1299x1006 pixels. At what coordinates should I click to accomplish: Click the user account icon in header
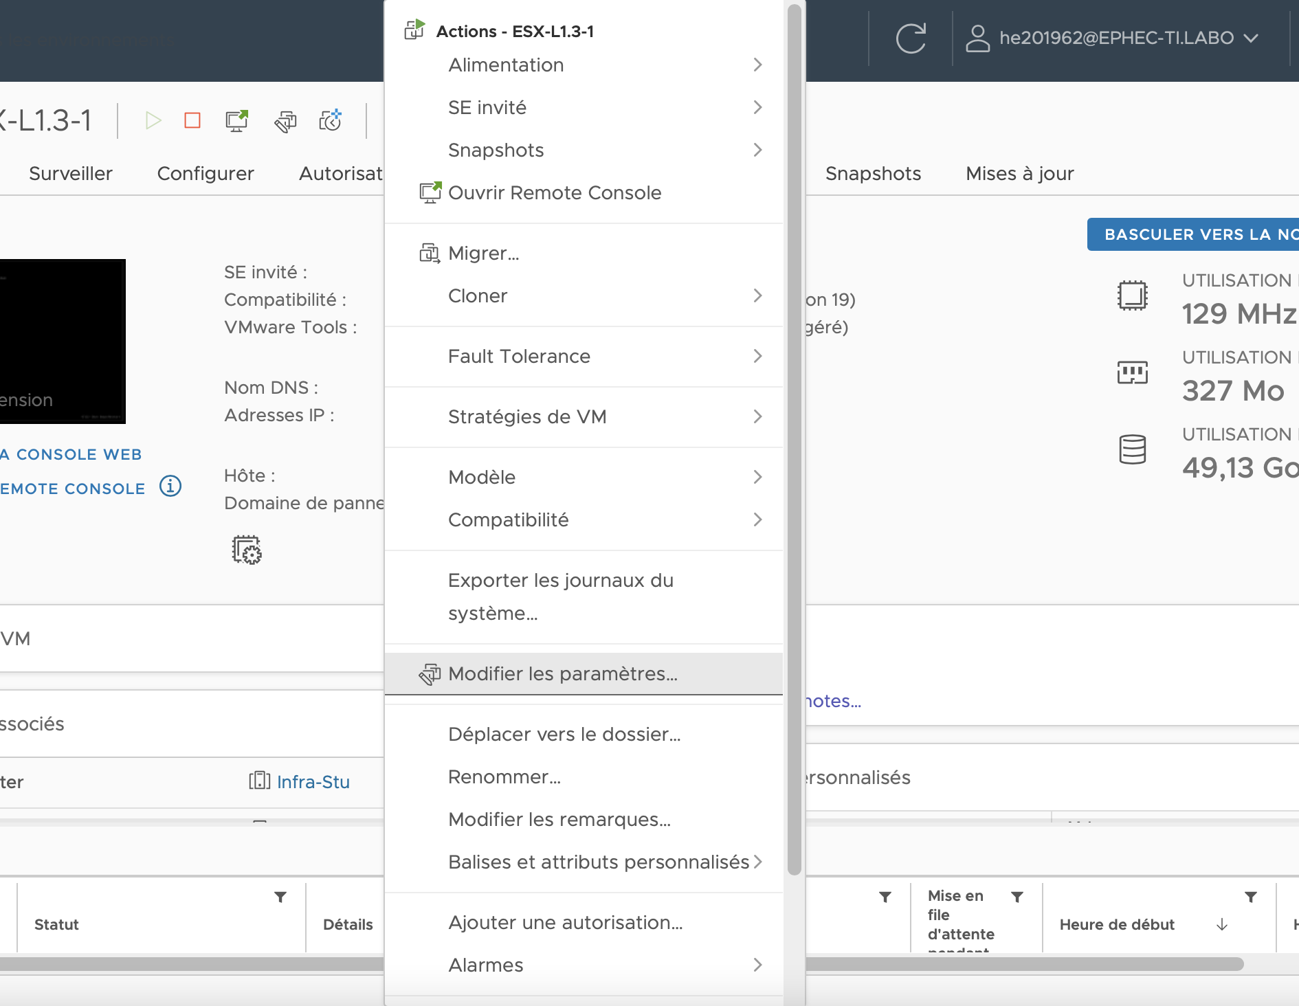977,38
